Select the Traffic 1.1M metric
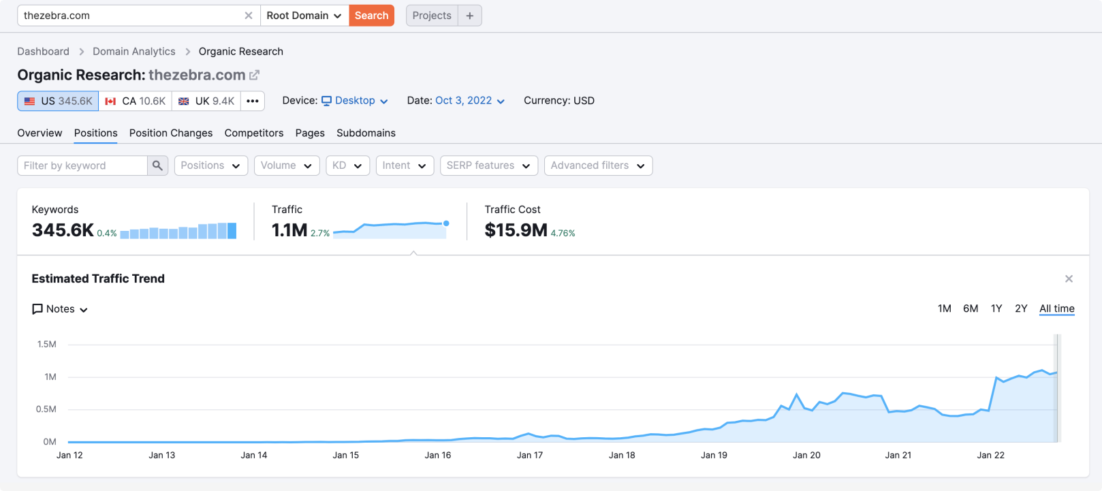The width and height of the screenshot is (1102, 491). tap(289, 230)
